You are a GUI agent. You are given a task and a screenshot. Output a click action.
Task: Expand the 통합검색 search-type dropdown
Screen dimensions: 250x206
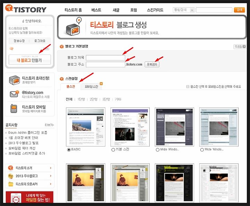pos(184,10)
